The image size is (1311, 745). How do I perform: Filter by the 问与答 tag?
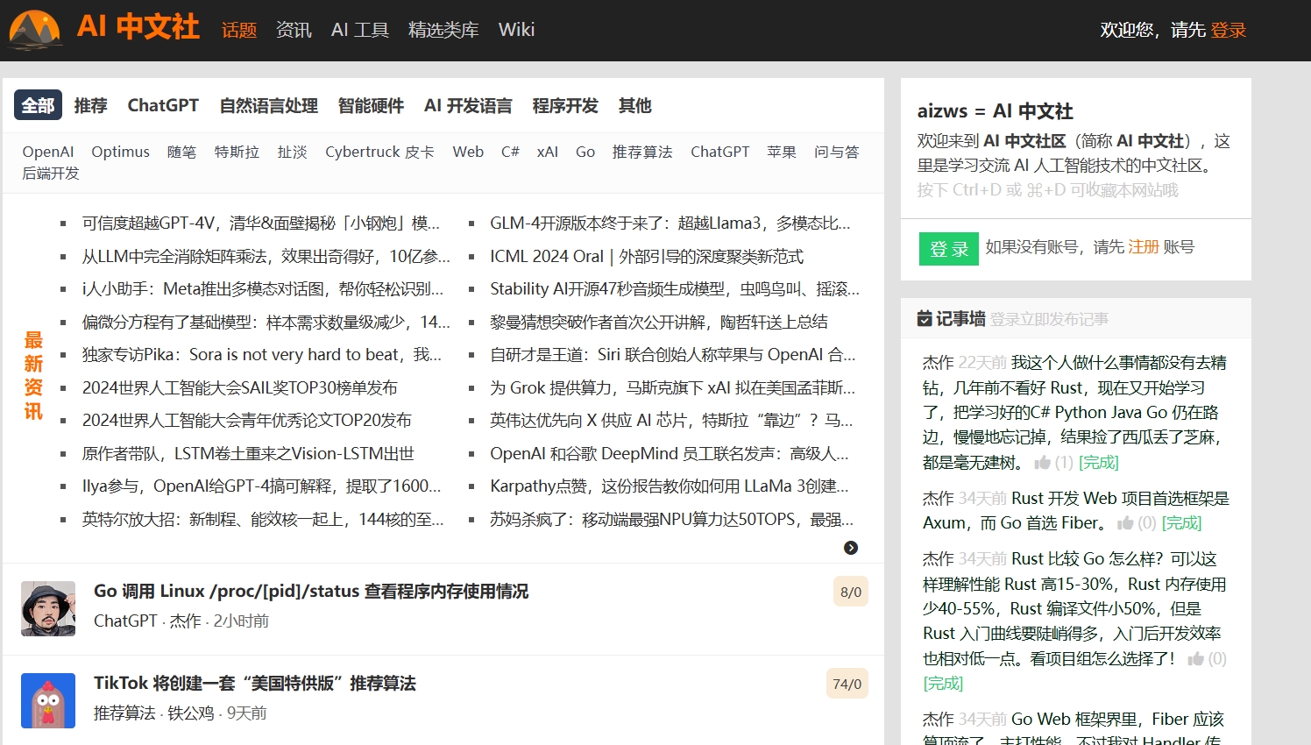(x=836, y=152)
